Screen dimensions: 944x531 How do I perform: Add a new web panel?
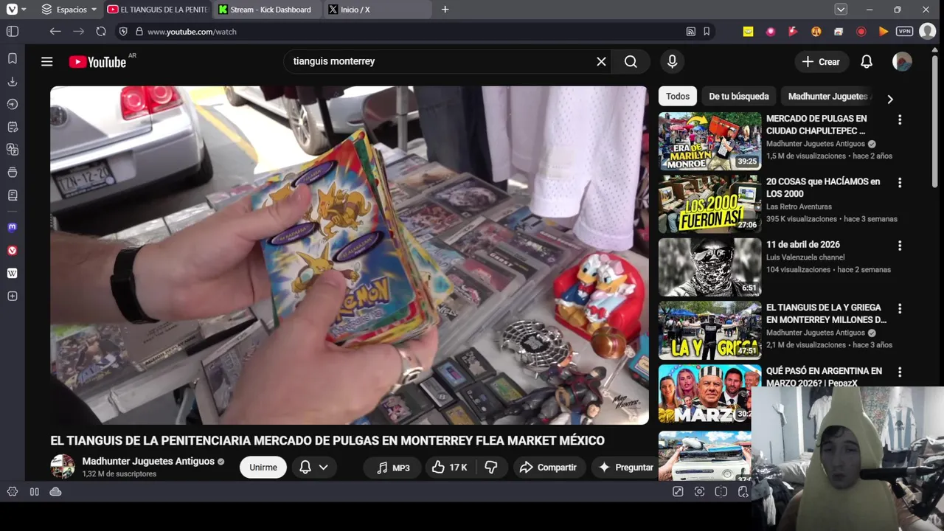(x=12, y=296)
